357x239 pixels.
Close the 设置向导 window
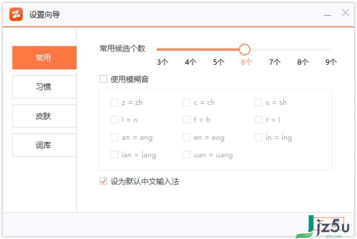click(x=345, y=12)
